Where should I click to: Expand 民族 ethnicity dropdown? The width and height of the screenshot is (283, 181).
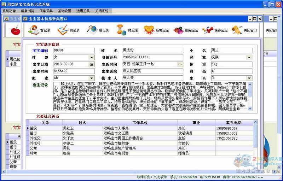(x=249, y=58)
